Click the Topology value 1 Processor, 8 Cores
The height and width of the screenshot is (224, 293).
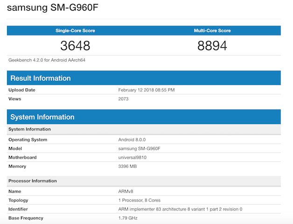[x=140, y=200]
